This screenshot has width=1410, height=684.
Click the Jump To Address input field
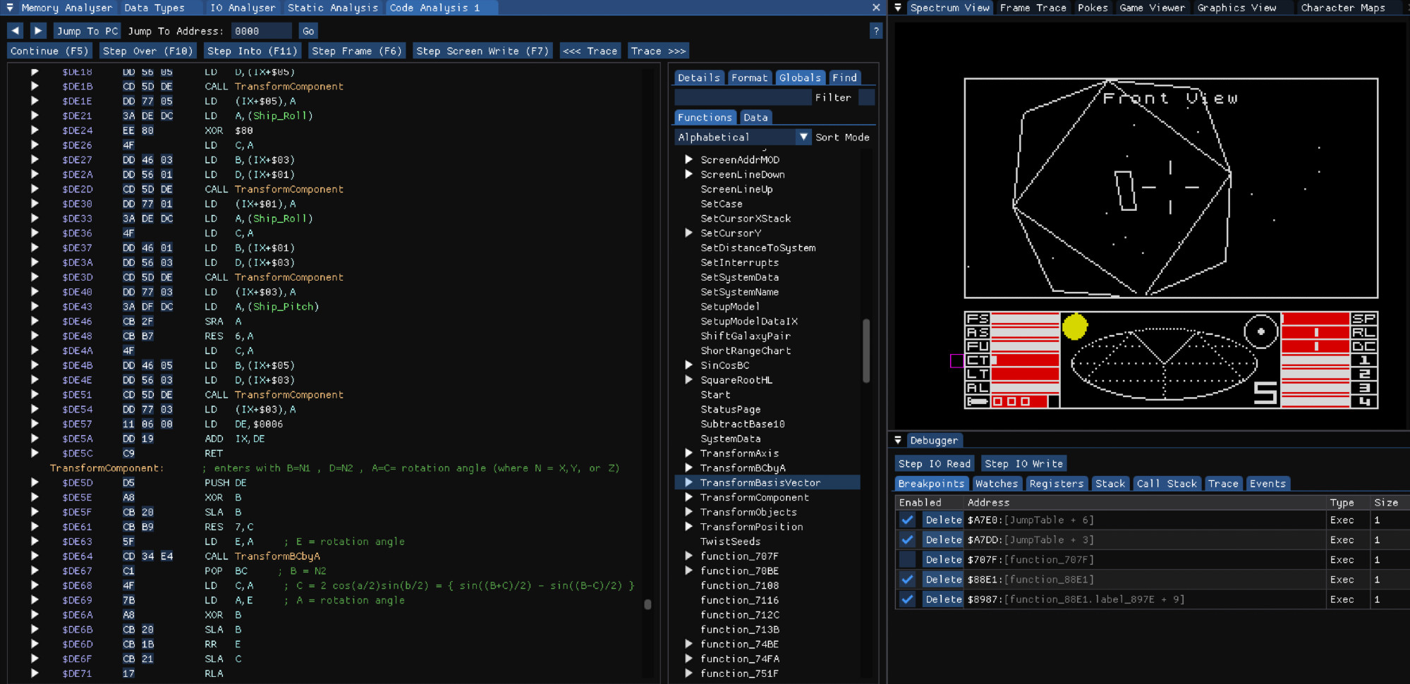coord(261,31)
